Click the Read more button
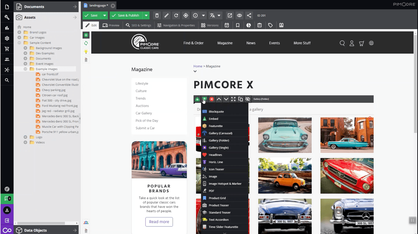This screenshot has width=418, height=234. (x=159, y=222)
